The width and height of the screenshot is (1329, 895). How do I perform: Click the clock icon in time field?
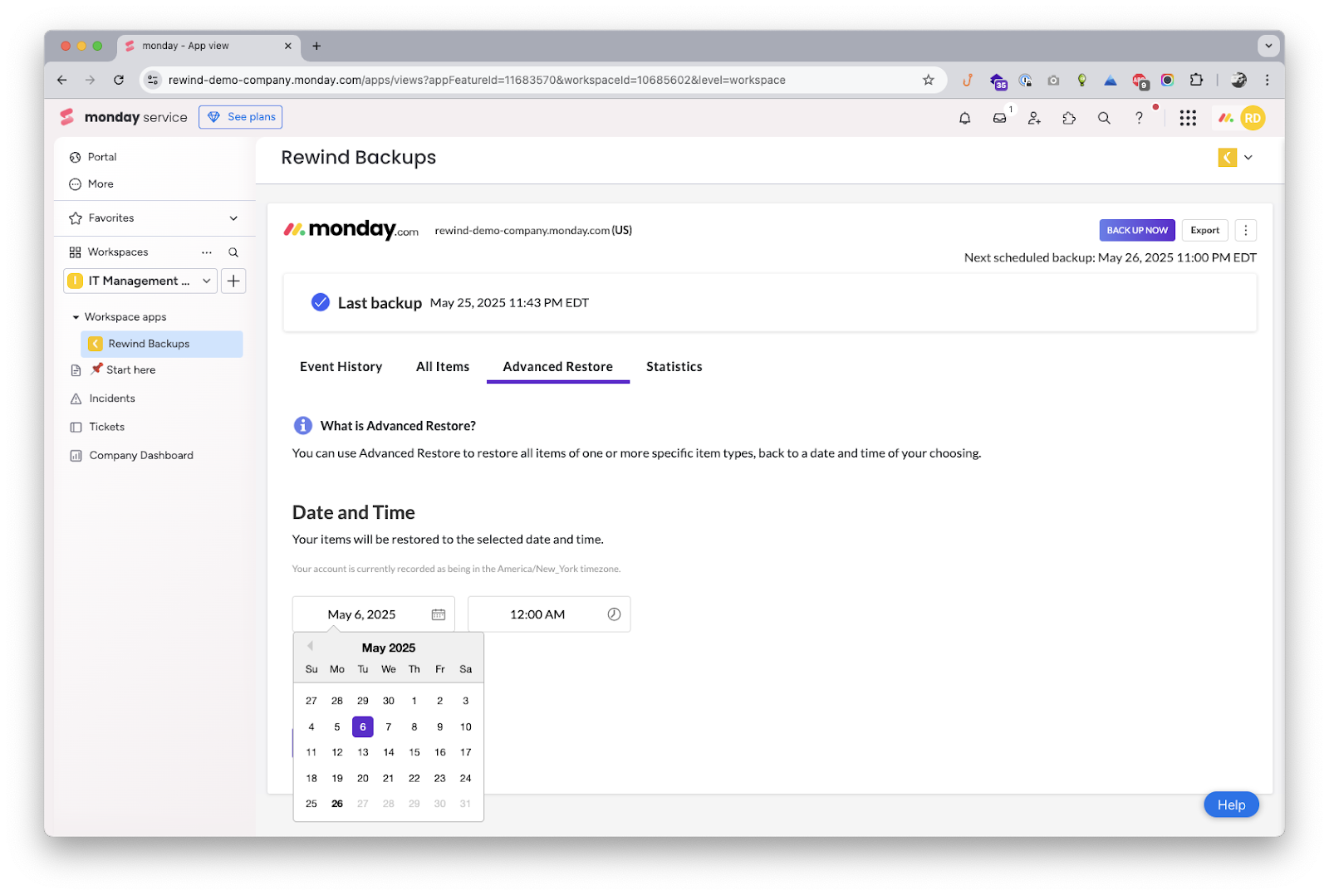tap(614, 614)
